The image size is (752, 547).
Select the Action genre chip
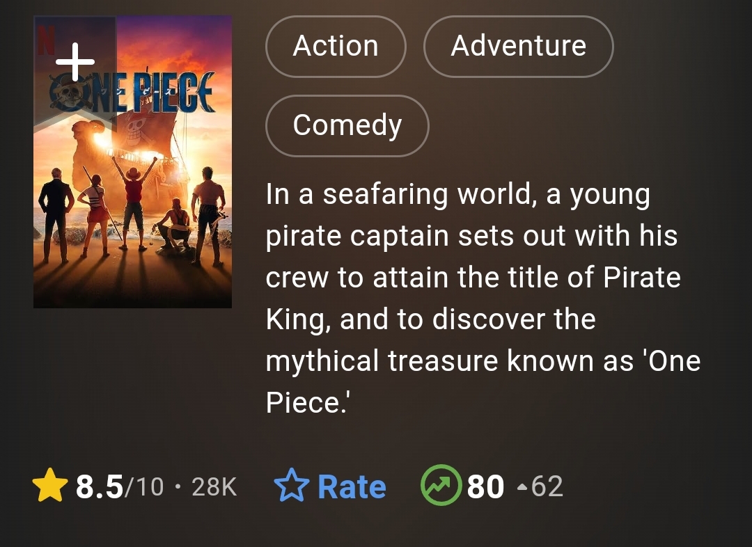point(336,47)
